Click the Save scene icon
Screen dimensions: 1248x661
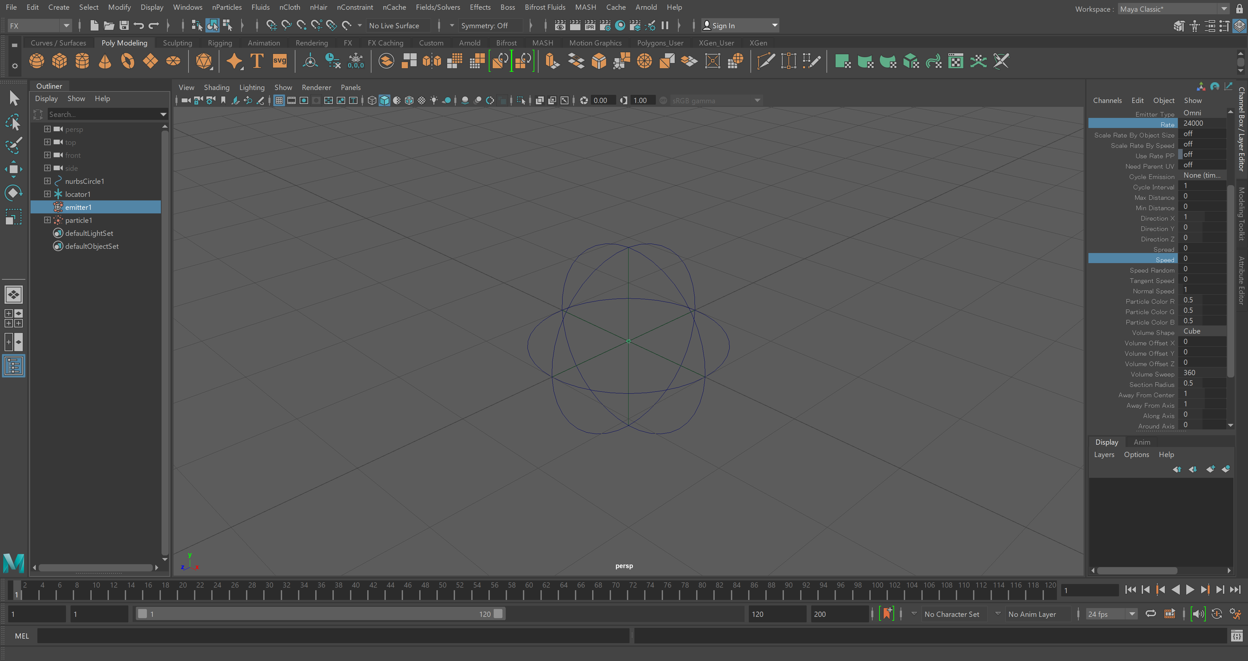click(x=124, y=26)
